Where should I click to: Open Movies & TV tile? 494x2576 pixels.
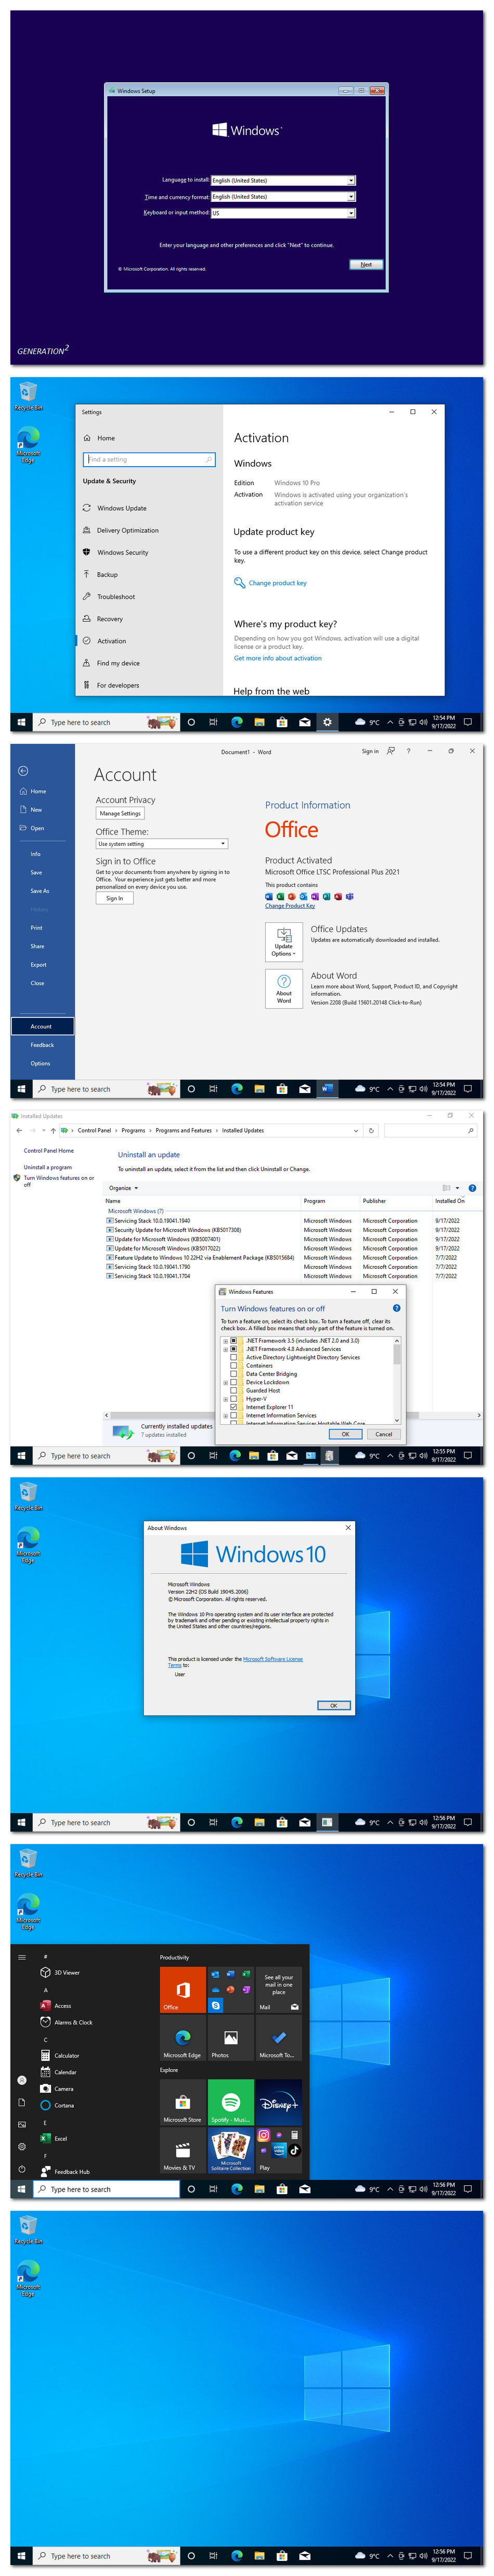click(x=182, y=2149)
